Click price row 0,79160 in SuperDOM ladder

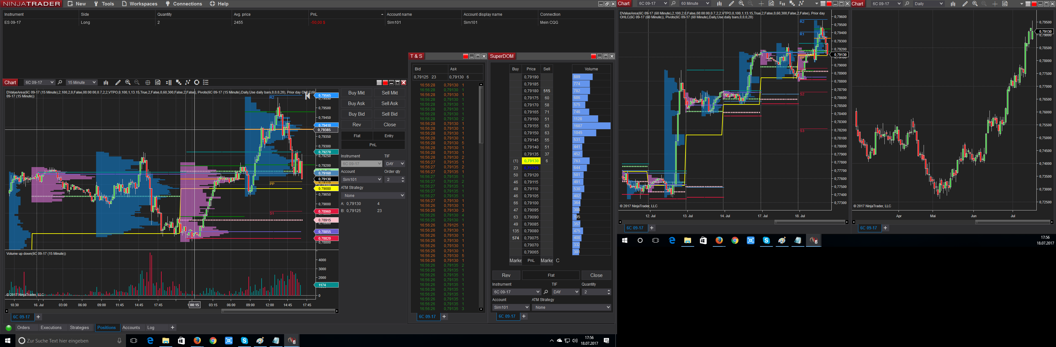[531, 119]
